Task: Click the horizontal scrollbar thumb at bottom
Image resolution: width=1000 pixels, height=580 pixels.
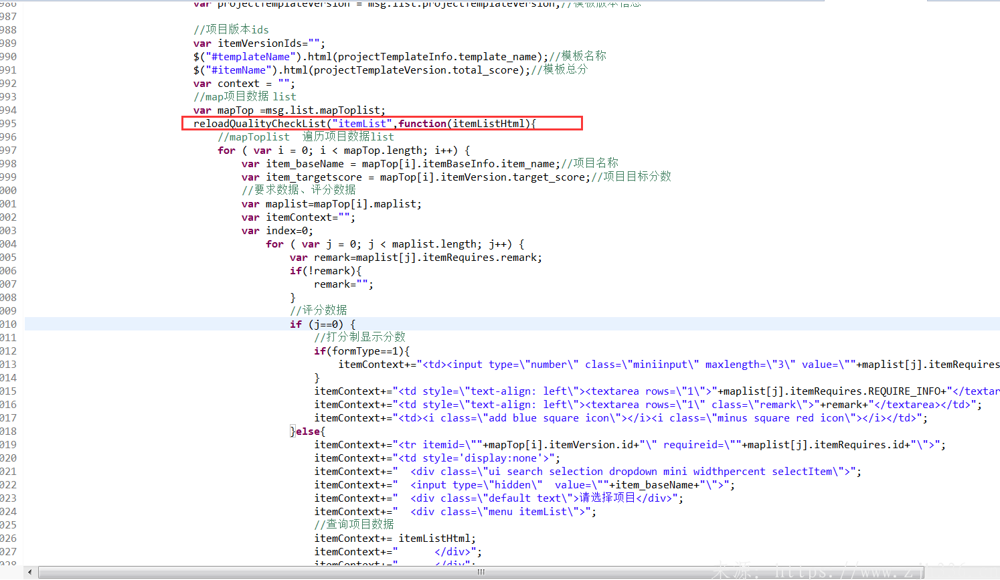Action: 481,573
